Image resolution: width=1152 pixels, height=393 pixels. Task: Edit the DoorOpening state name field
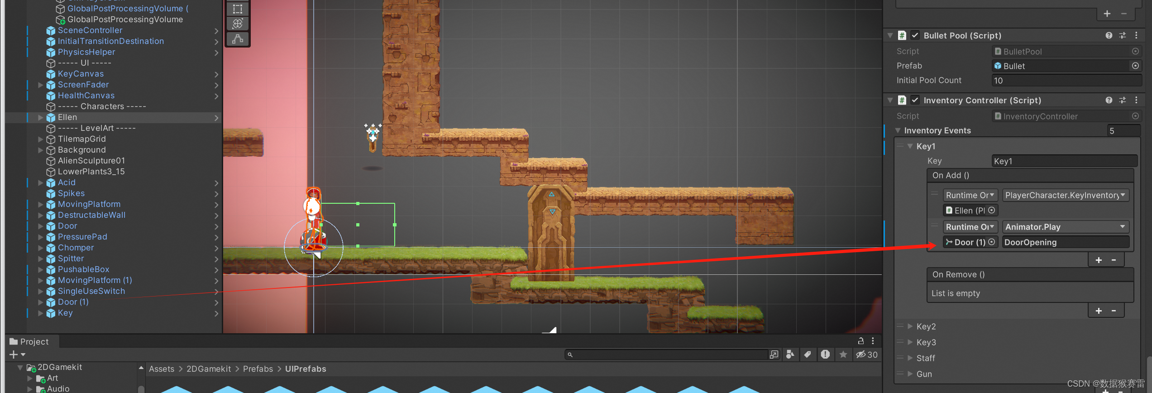[x=1066, y=242]
